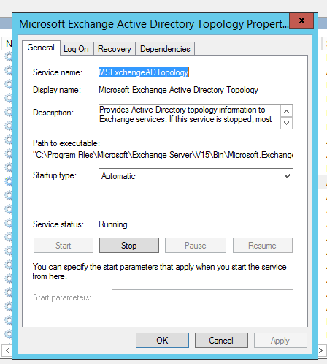Click the Start parameters input field

pos(202,297)
